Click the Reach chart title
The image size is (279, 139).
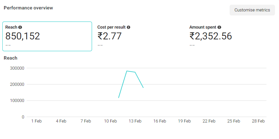coord(10,58)
